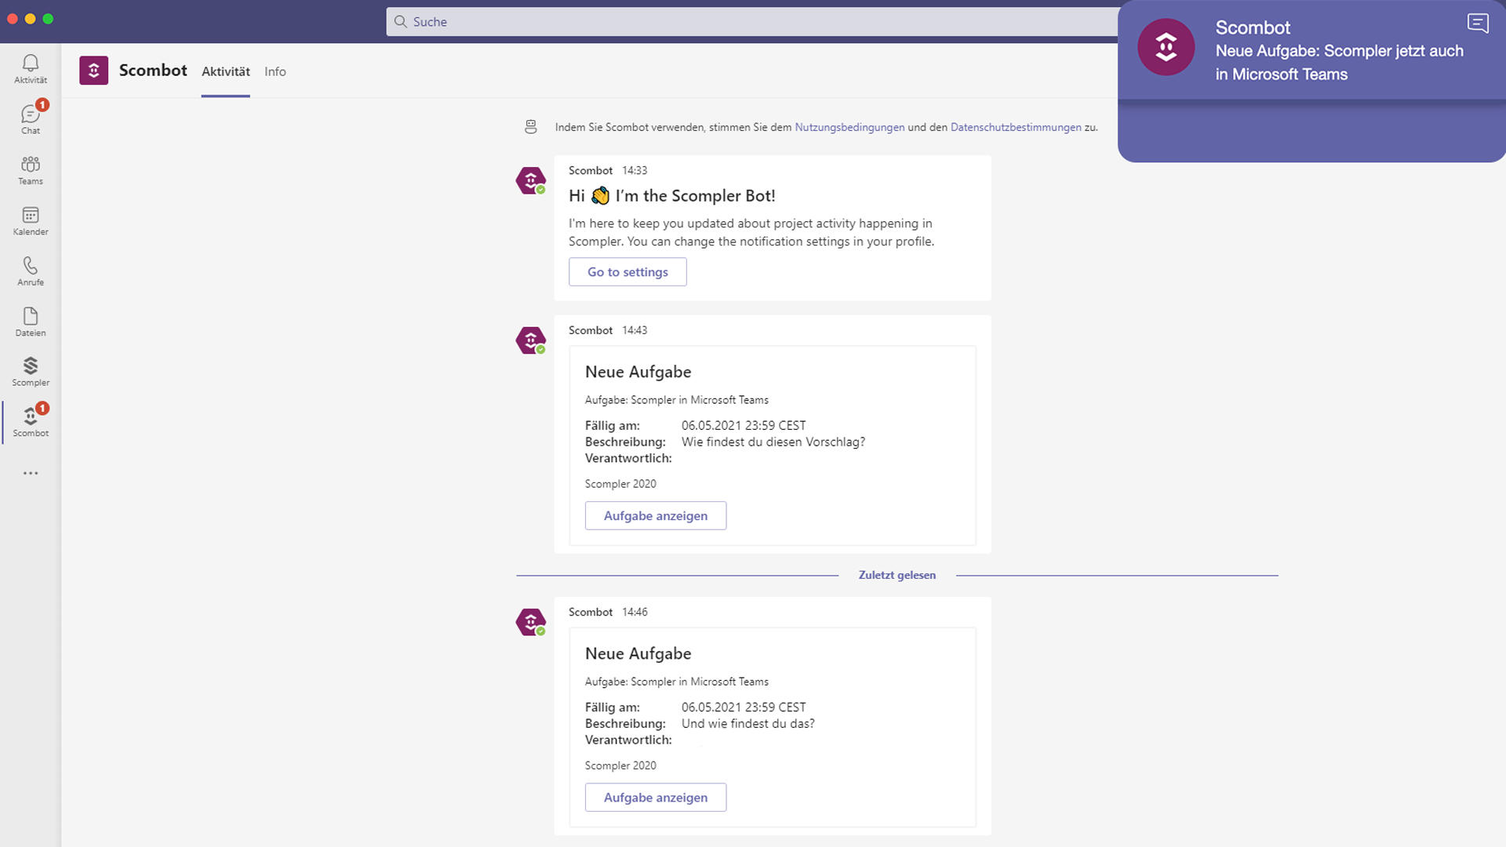Screen dimensions: 1506x847
Task: Click the Go to settings button
Action: pyautogui.click(x=627, y=272)
